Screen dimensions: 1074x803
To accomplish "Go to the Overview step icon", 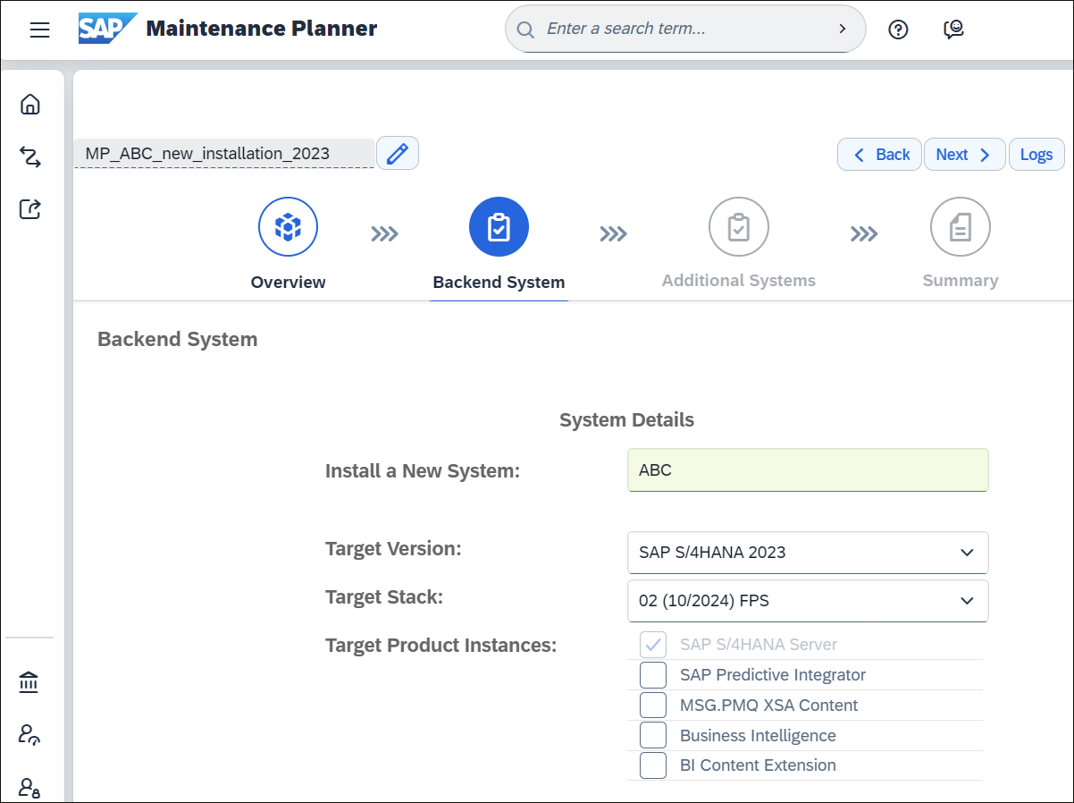I will [x=288, y=227].
